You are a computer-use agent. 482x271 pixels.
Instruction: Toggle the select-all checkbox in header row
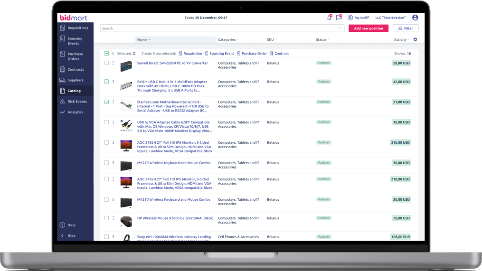[x=106, y=54]
